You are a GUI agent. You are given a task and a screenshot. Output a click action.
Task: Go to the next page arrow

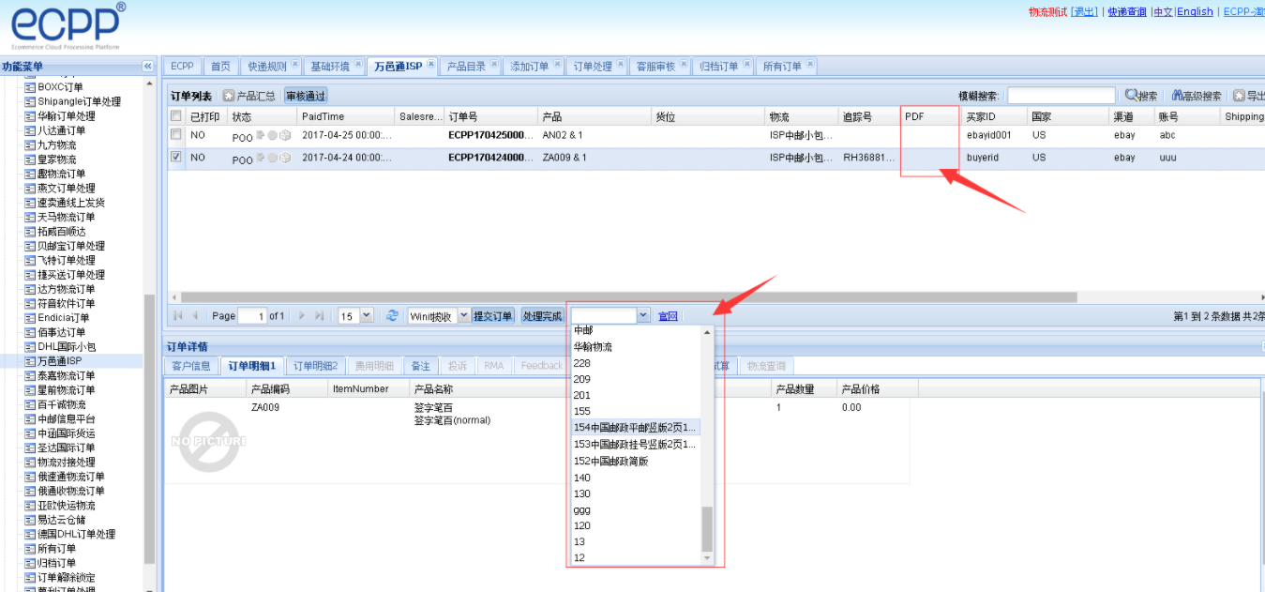pyautogui.click(x=302, y=316)
